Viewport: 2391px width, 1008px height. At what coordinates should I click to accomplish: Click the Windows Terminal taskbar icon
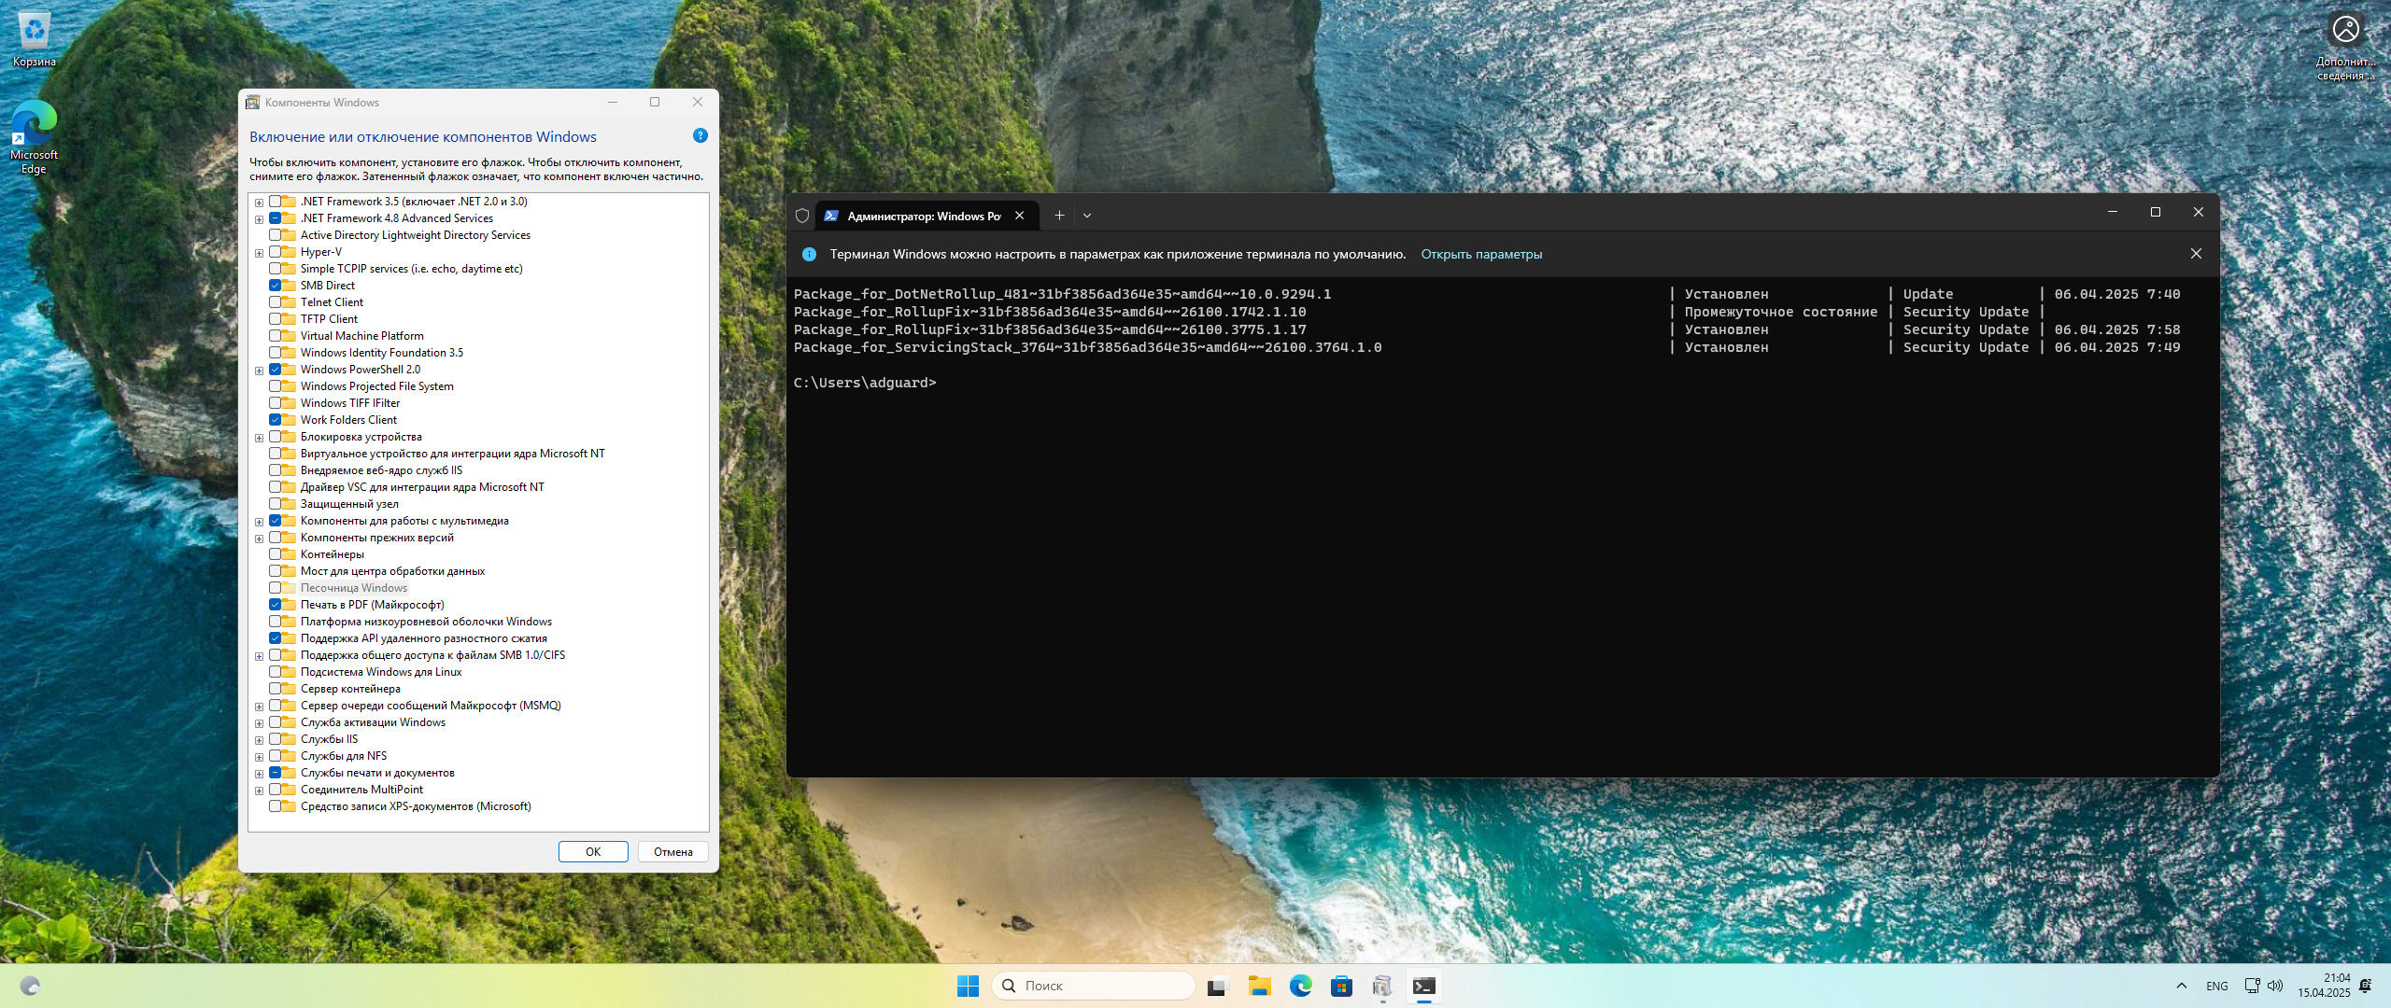coord(1423,986)
